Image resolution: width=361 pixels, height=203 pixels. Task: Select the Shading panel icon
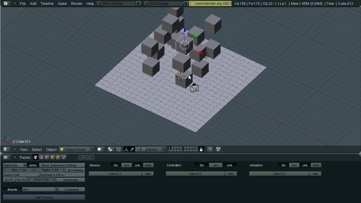coord(47,157)
